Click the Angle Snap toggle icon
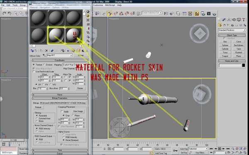 coord(121,14)
